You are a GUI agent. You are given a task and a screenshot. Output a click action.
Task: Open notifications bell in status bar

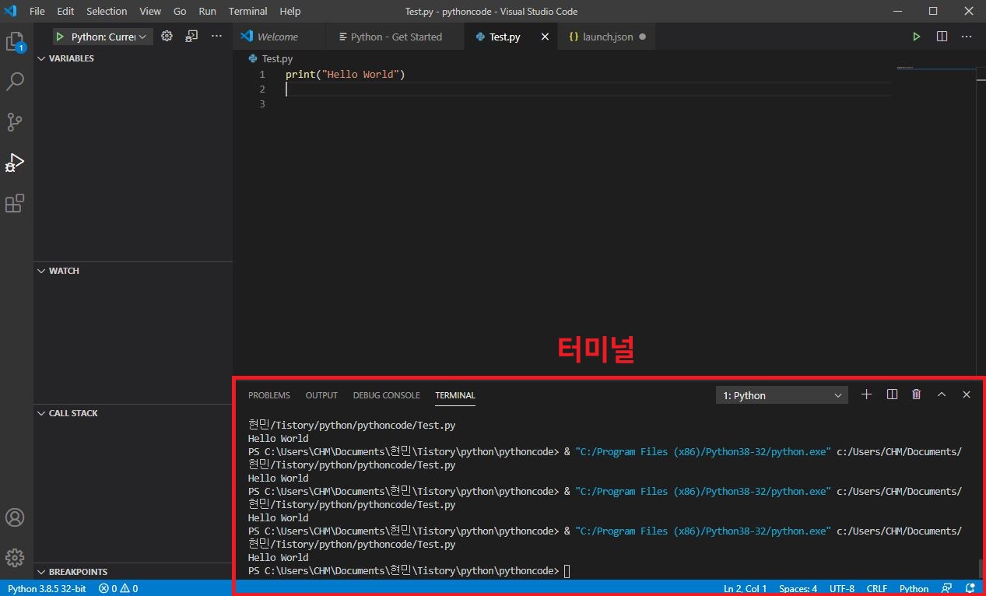[x=970, y=588]
